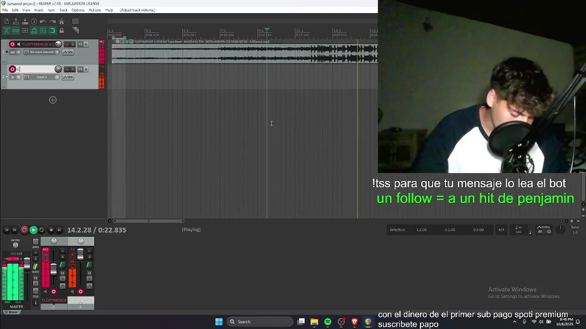The height and width of the screenshot is (329, 586).
Task: Solo track 2 in track panel
Action: [x=72, y=69]
